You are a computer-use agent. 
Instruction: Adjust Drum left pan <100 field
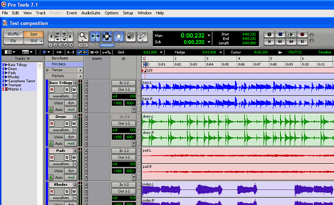(117, 137)
